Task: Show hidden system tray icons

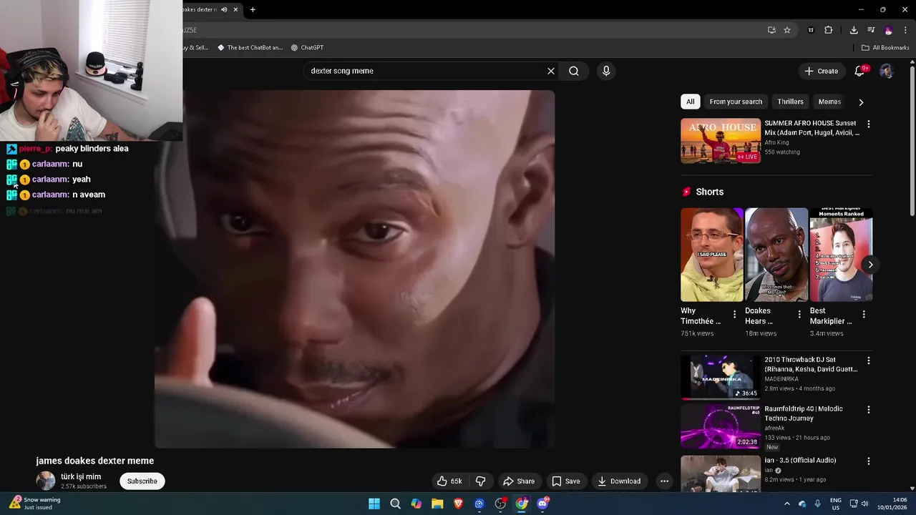Action: pos(786,504)
